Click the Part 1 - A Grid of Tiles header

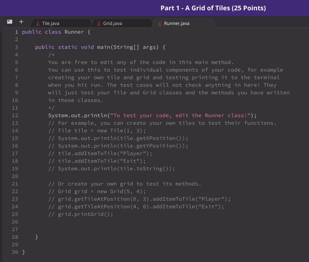click(x=213, y=8)
